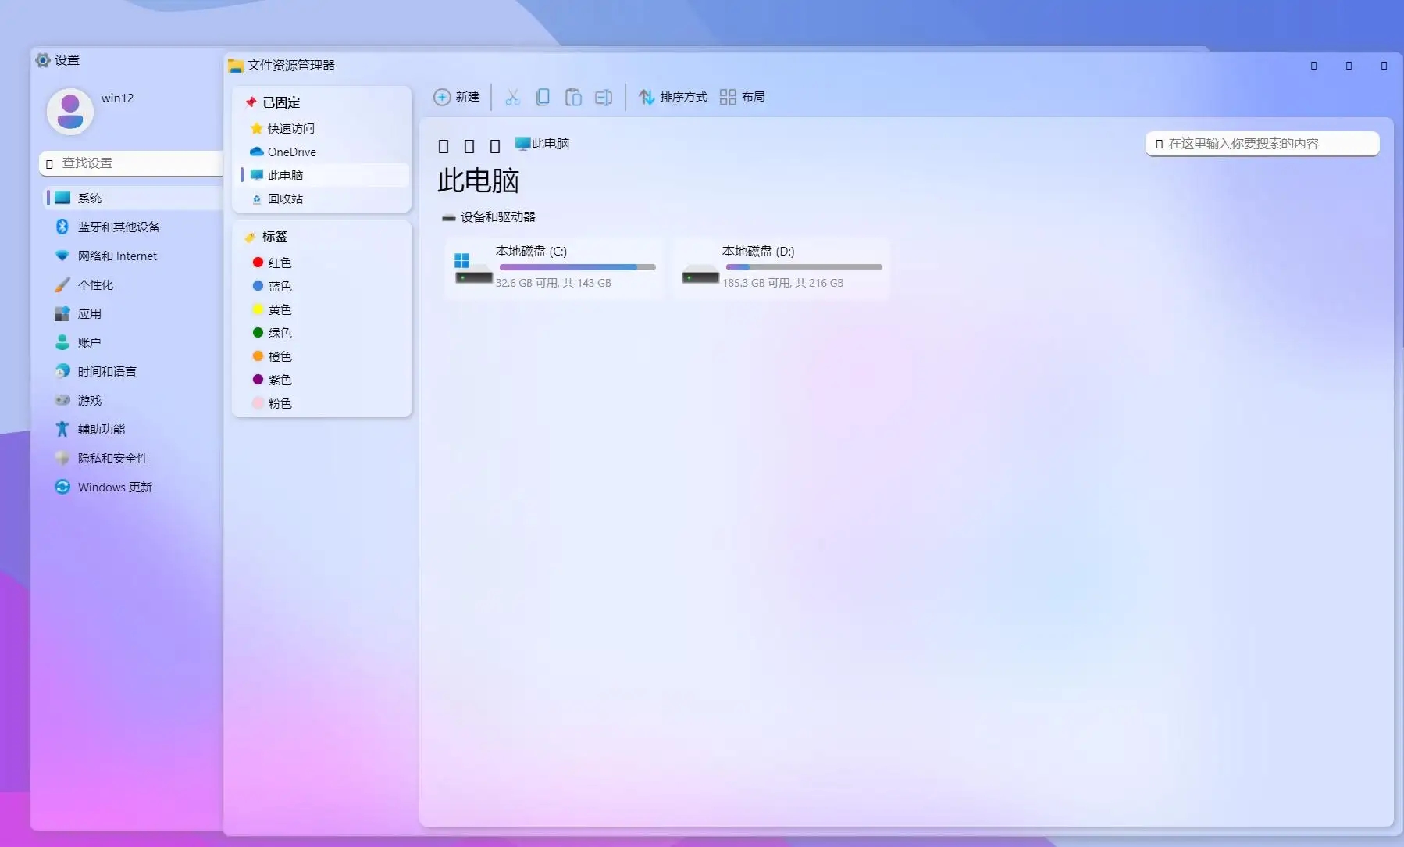
Task: Click the Rename icon in the toolbar
Action: point(604,97)
